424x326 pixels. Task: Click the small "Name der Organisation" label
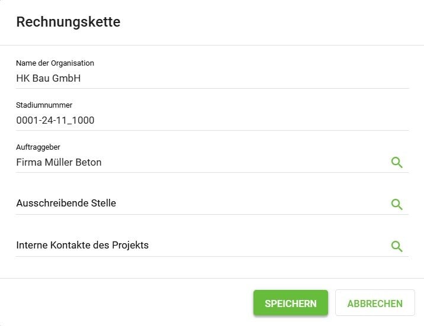(55, 63)
